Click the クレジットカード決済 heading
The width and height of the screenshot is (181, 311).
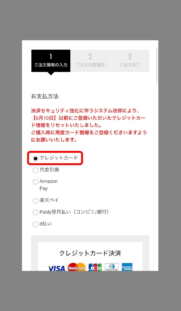tap(90, 253)
